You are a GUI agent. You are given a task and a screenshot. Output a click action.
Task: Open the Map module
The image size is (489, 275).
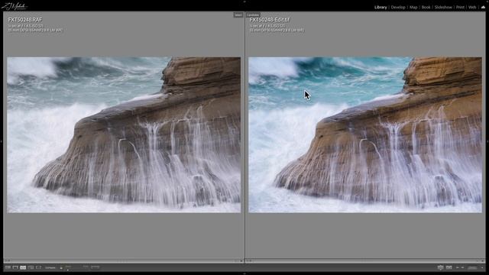point(413,7)
